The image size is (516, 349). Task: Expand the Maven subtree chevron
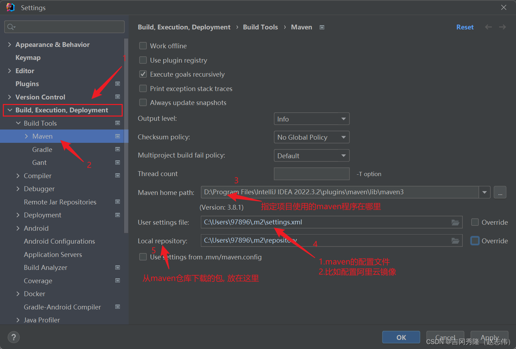27,136
